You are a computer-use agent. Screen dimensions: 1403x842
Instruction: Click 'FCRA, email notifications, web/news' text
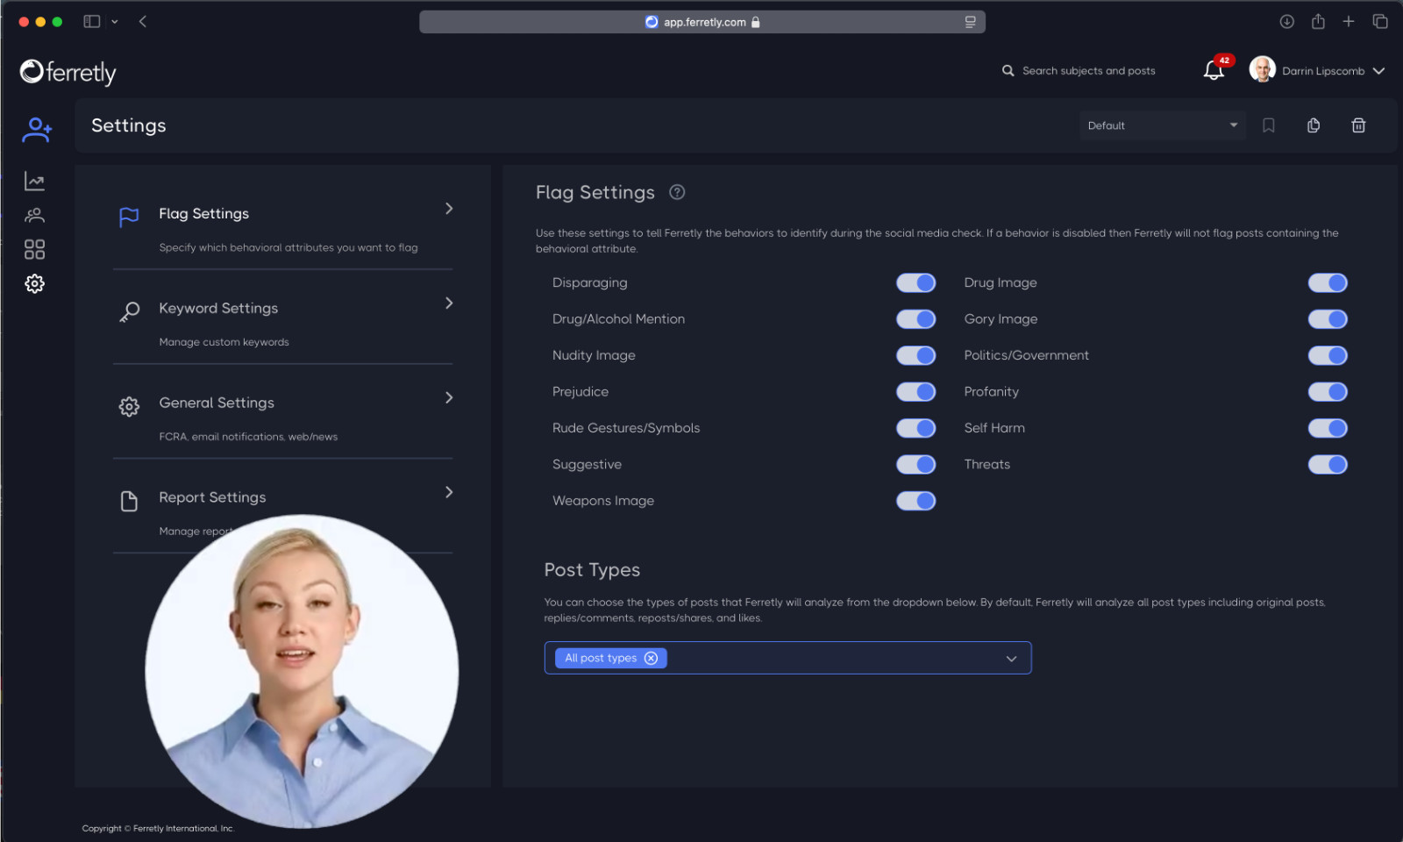pyautogui.click(x=248, y=437)
